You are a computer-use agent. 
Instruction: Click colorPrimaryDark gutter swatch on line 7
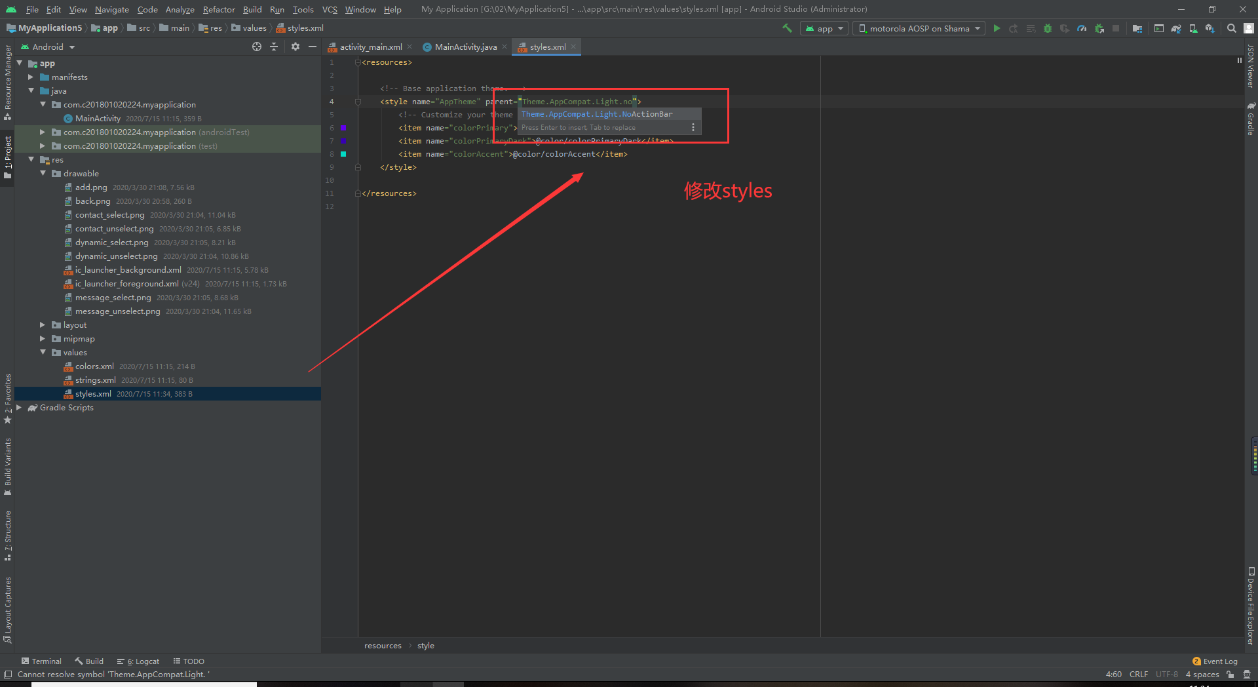[x=343, y=141]
